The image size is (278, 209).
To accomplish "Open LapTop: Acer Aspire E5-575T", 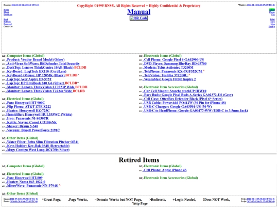I will tap(29, 79).
